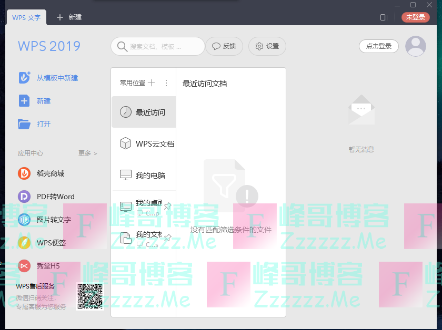
Task: Click the blue 新建 plus icon in sidebar
Action: tap(24, 101)
